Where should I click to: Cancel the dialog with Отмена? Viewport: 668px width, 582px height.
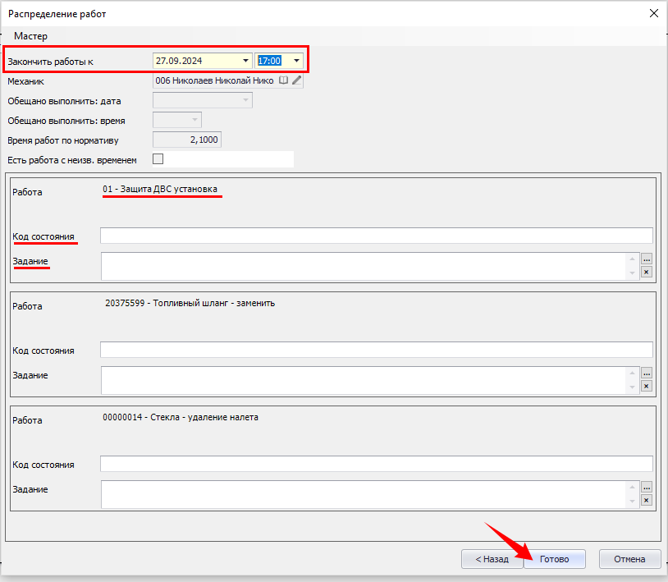[x=629, y=559]
